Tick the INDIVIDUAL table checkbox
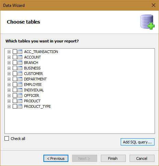Viewport: 159px width, 166px height. [x=15, y=90]
